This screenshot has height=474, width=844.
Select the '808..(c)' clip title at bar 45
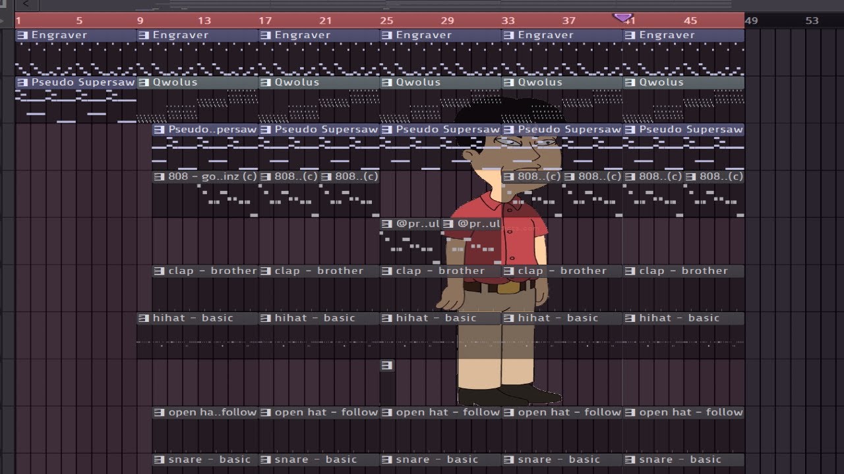pos(721,176)
